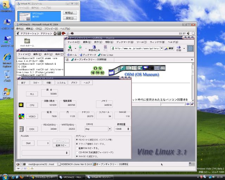Click the 設定(T) button in Virtual PC Console

pyautogui.click(x=70, y=18)
